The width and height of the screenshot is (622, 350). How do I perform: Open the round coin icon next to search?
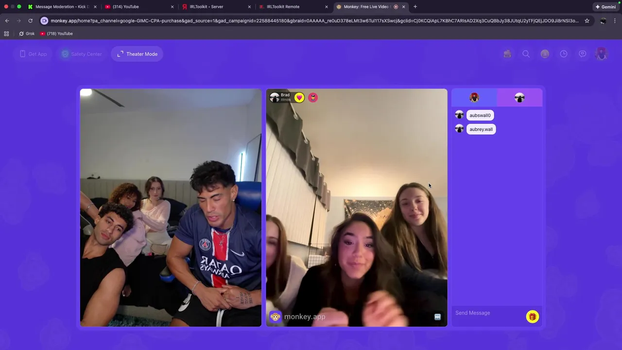545,54
